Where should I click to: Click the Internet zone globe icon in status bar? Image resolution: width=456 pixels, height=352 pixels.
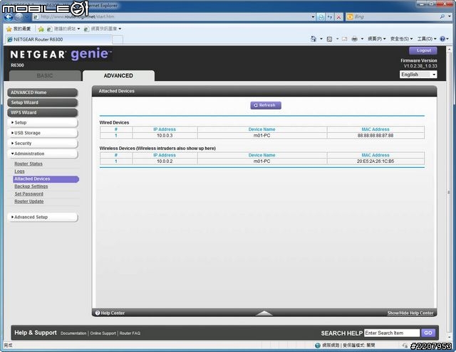[x=318, y=346]
